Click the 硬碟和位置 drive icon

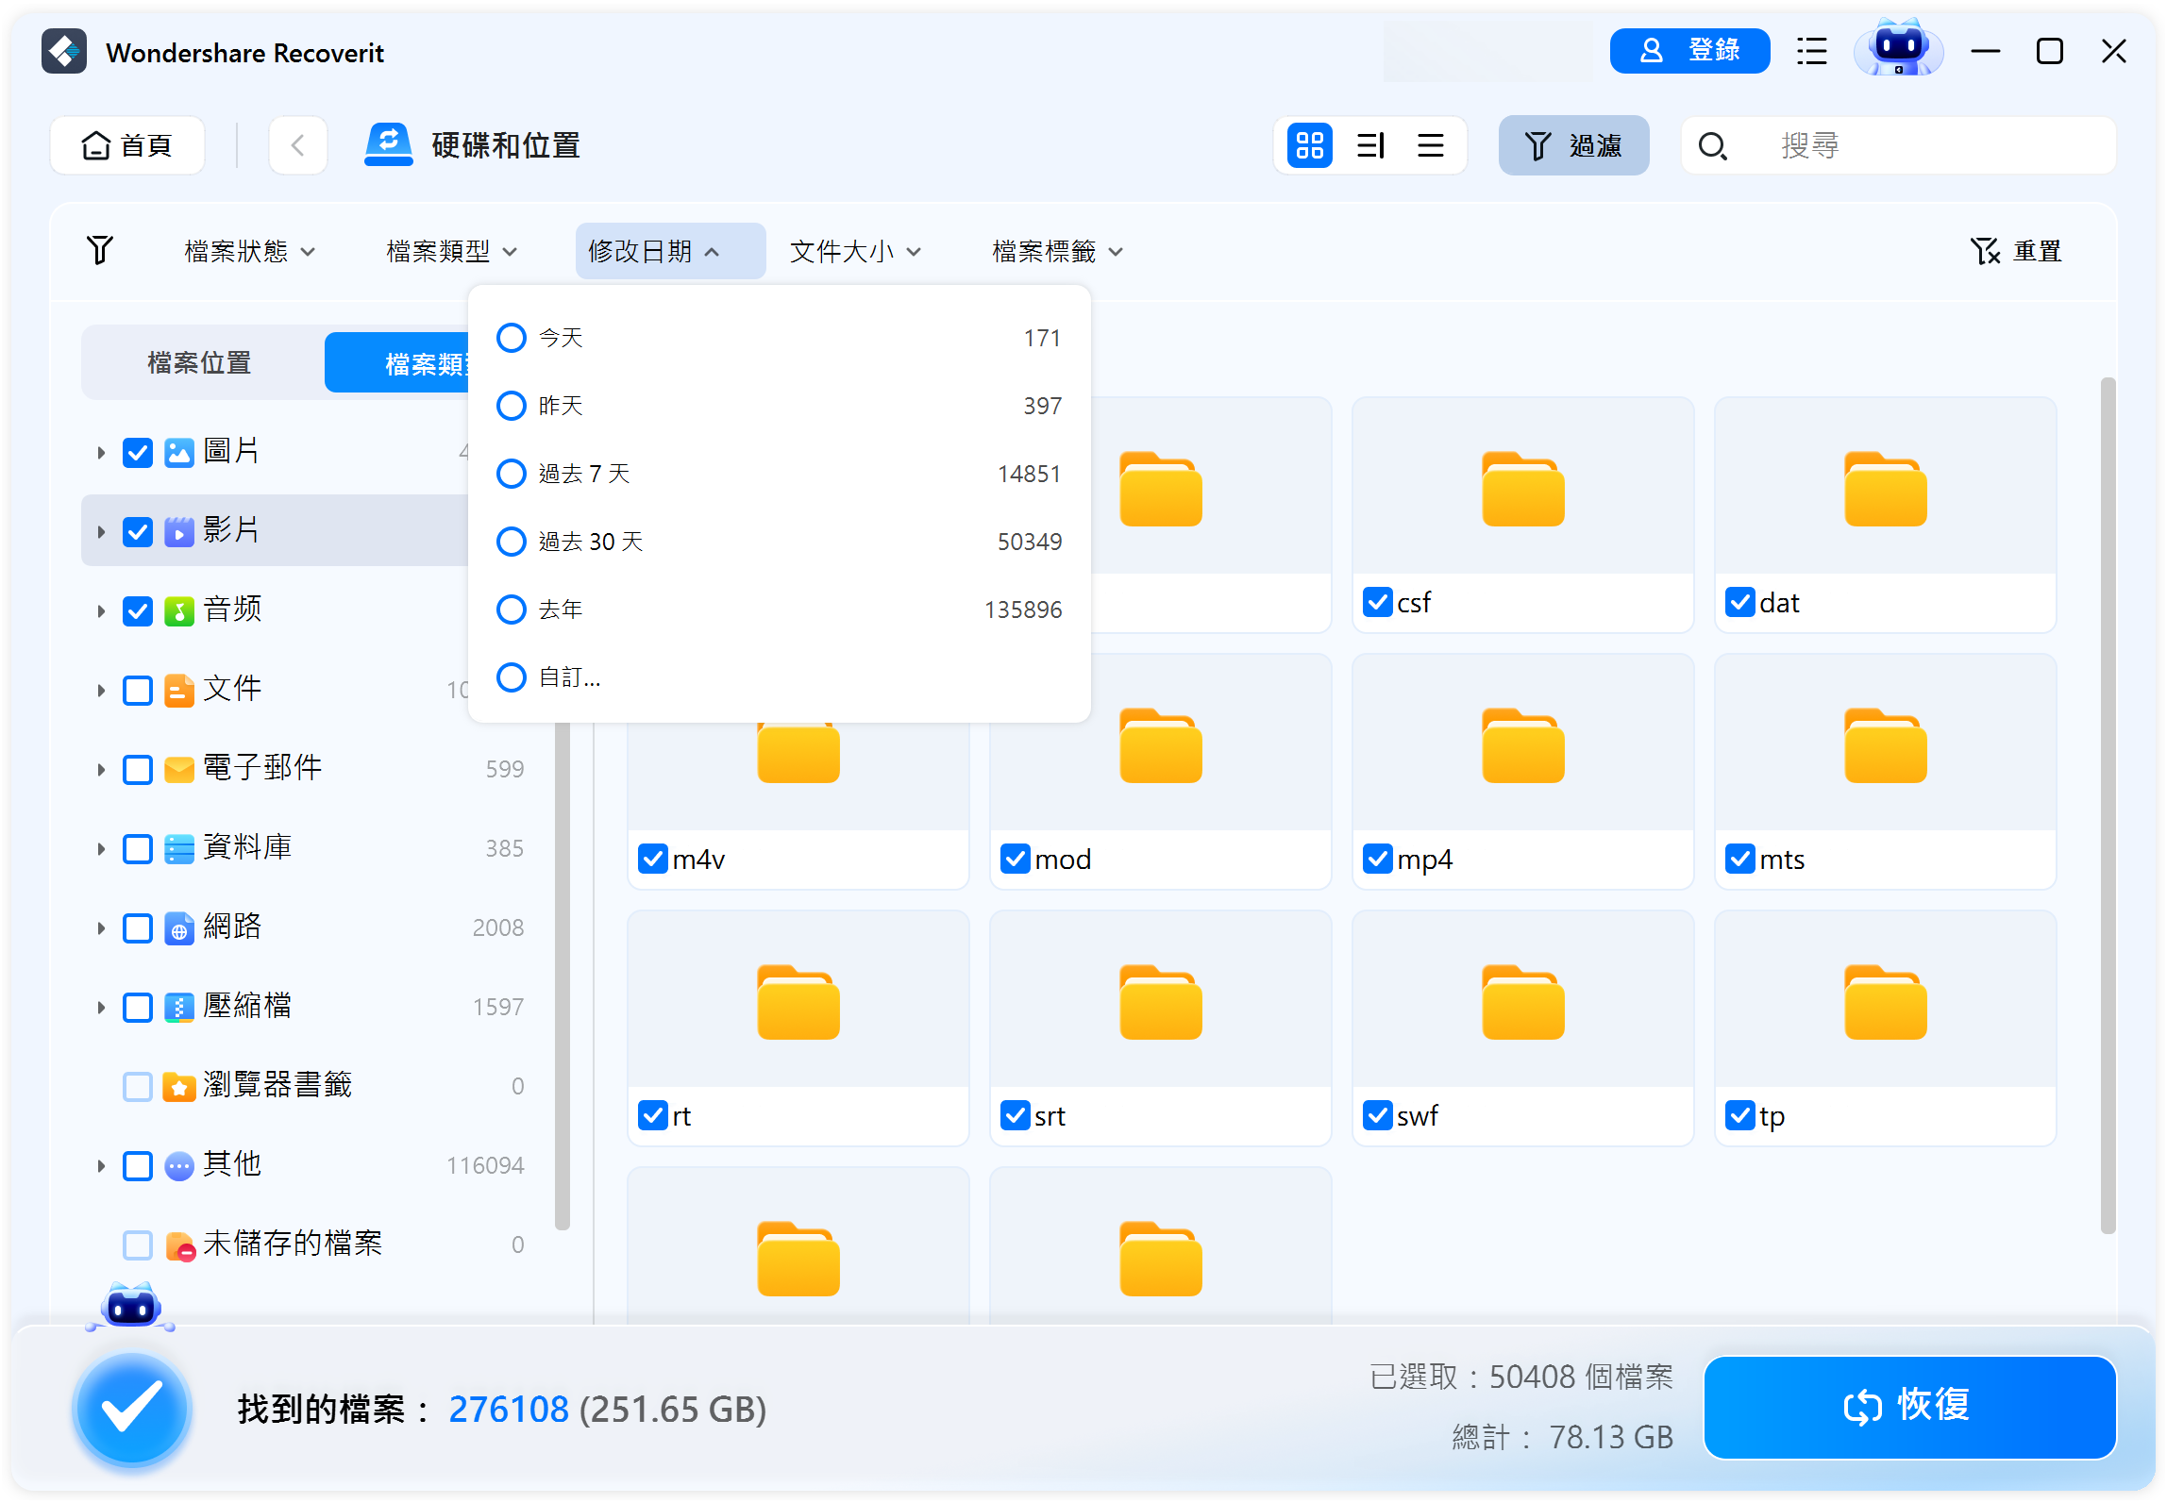point(388,145)
